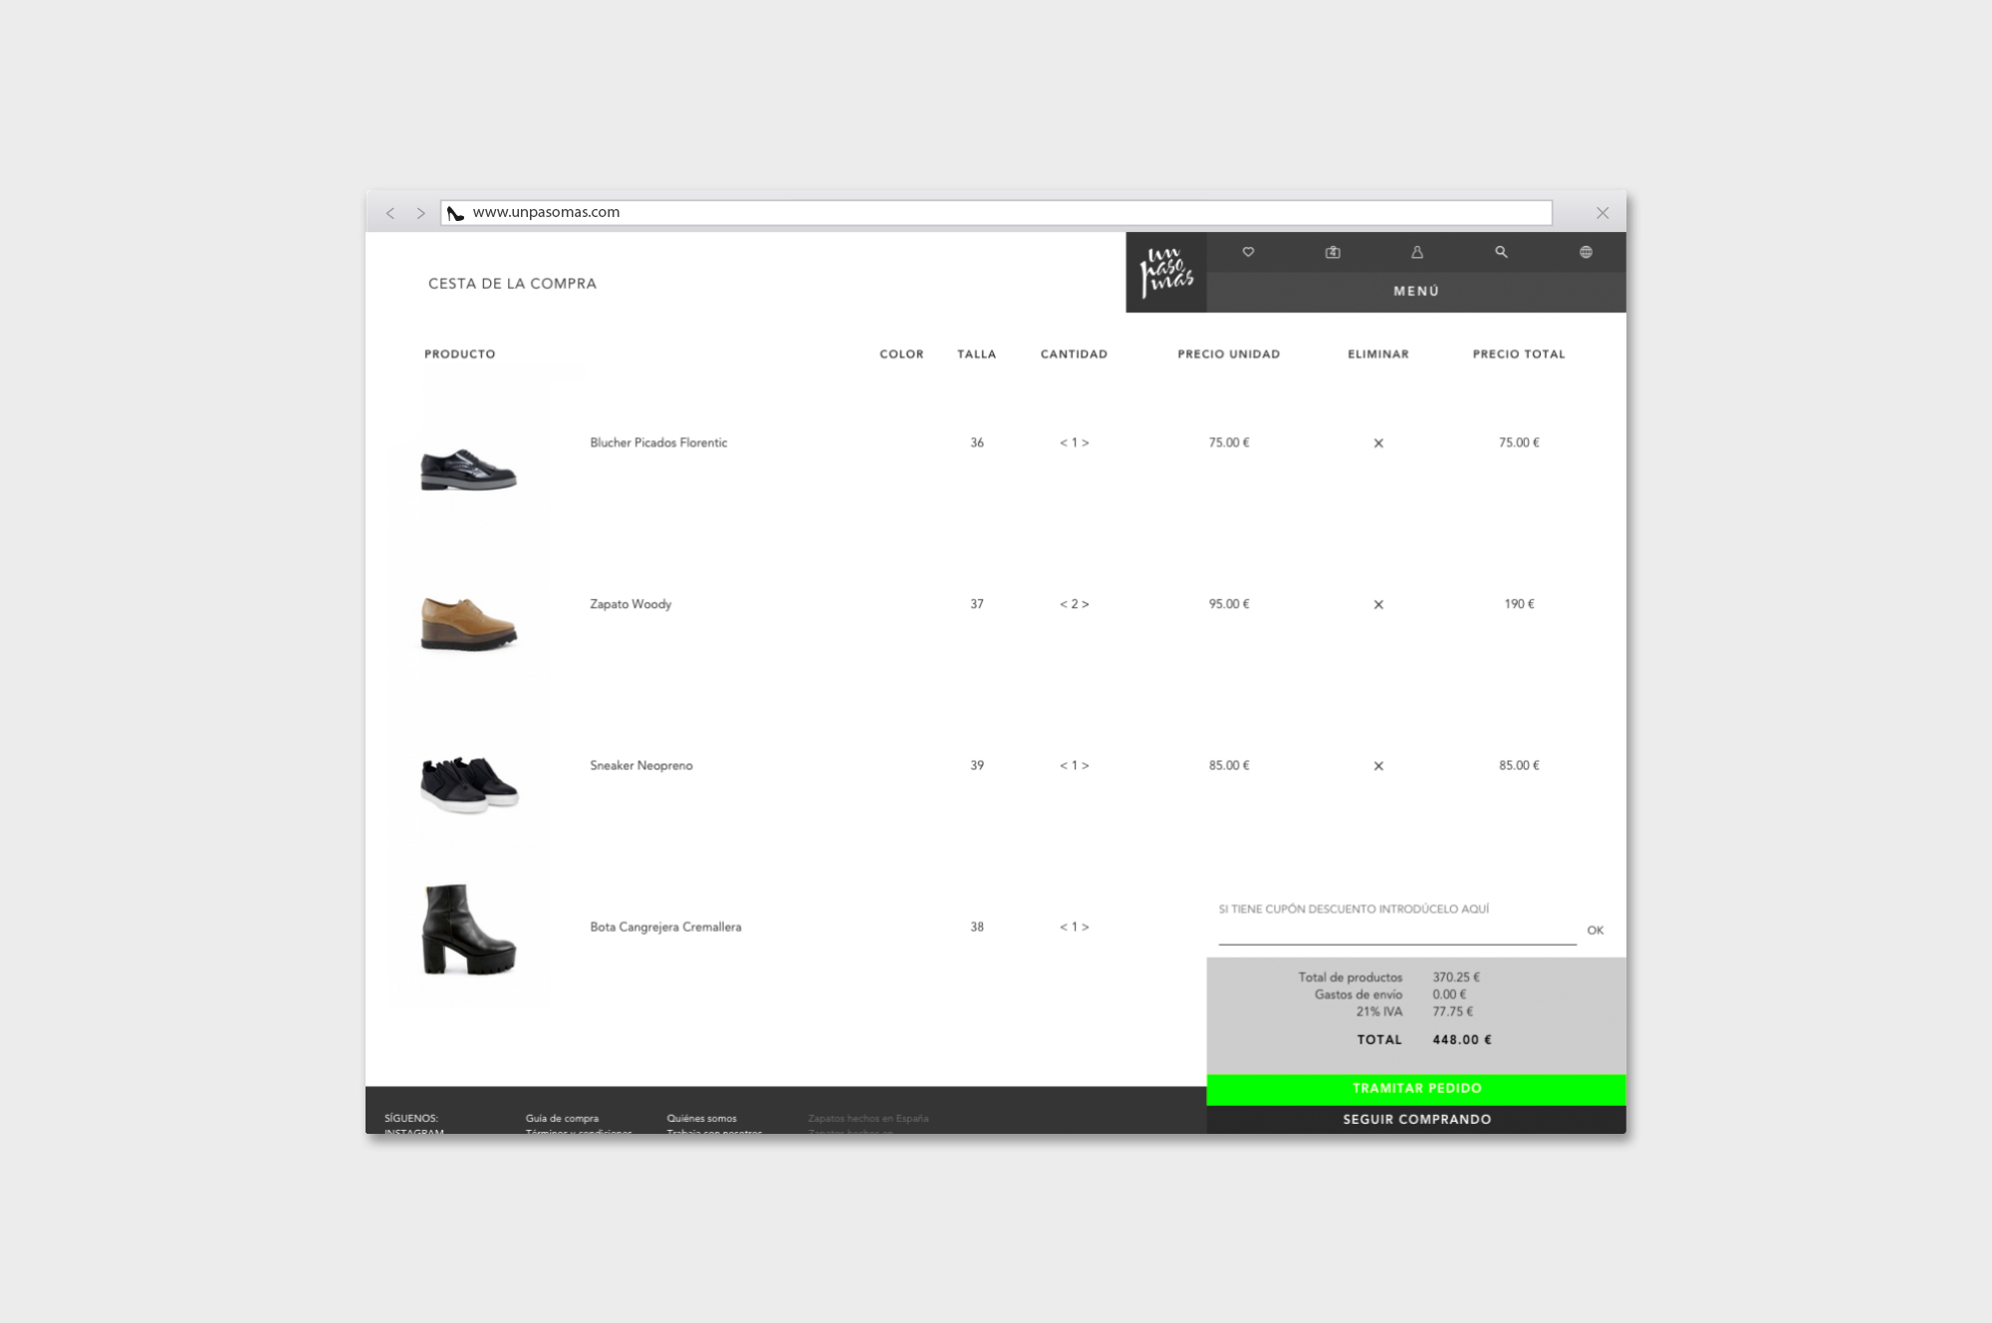The image size is (1992, 1323).
Task: Click Bota Cangrejera Cremallera quantity stepper
Action: pos(1074,927)
